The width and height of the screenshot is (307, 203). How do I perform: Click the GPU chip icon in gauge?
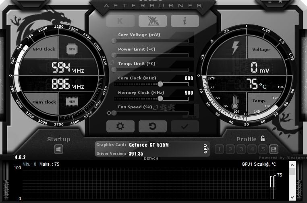(72, 49)
